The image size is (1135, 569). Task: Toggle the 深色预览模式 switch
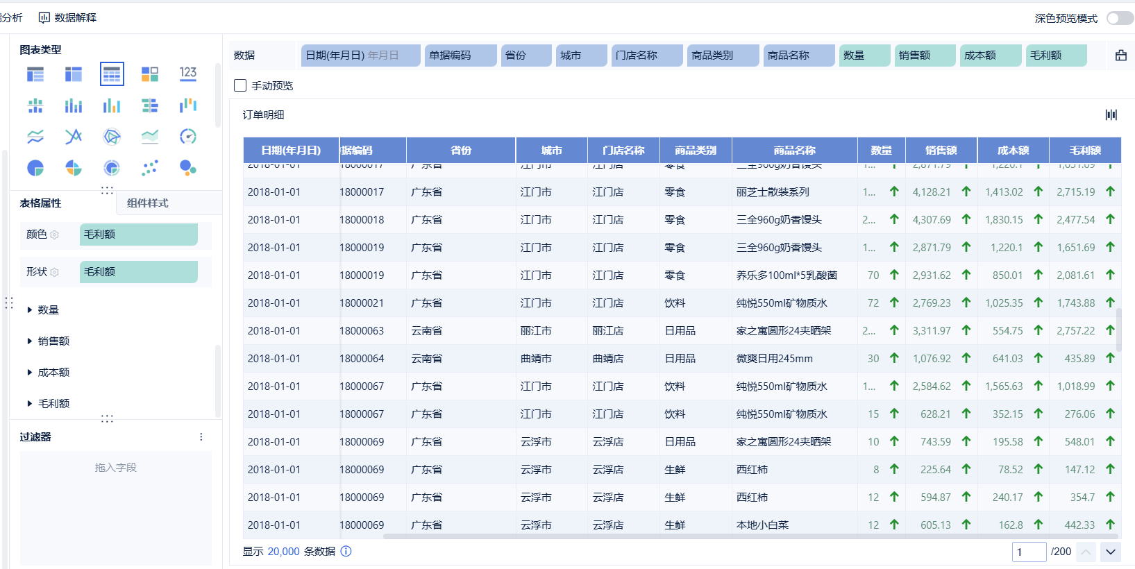tap(1120, 18)
